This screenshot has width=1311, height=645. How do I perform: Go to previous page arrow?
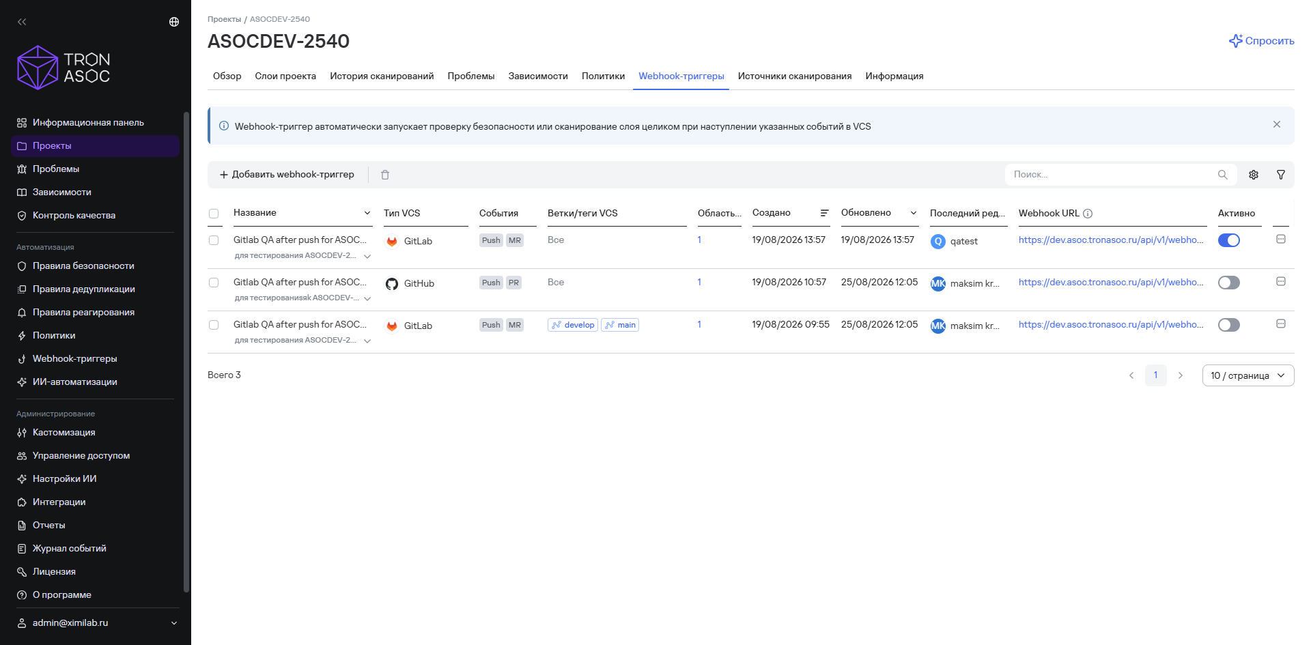tap(1131, 375)
